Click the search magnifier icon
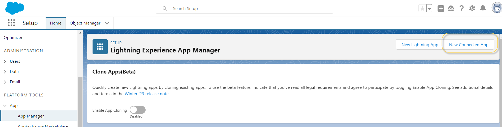Image resolution: width=502 pixels, height=127 pixels. pyautogui.click(x=165, y=8)
